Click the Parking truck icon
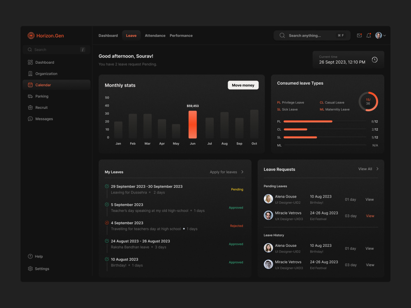 30,96
